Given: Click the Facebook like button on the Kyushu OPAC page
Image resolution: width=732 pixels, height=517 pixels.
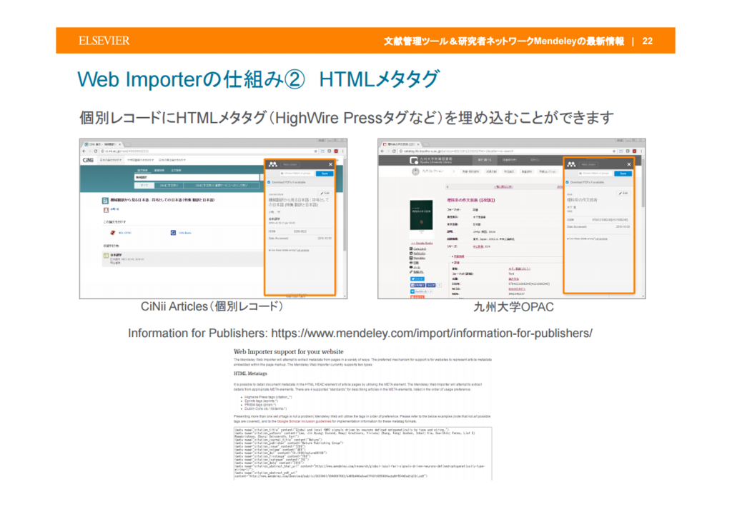Looking at the screenshot, I should click(x=417, y=286).
